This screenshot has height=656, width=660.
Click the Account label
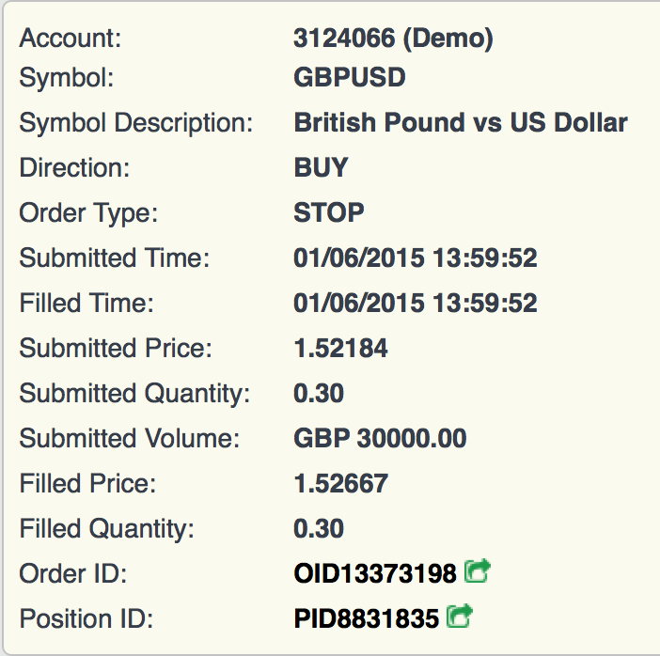pos(71,39)
